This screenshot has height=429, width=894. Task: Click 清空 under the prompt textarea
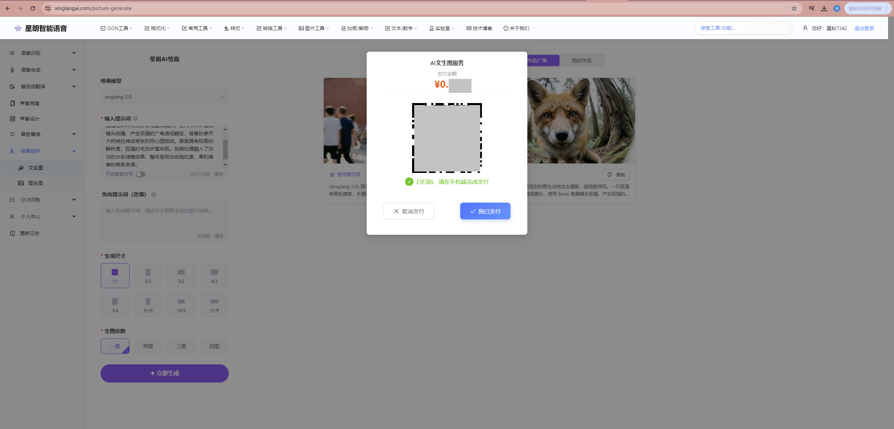click(219, 174)
